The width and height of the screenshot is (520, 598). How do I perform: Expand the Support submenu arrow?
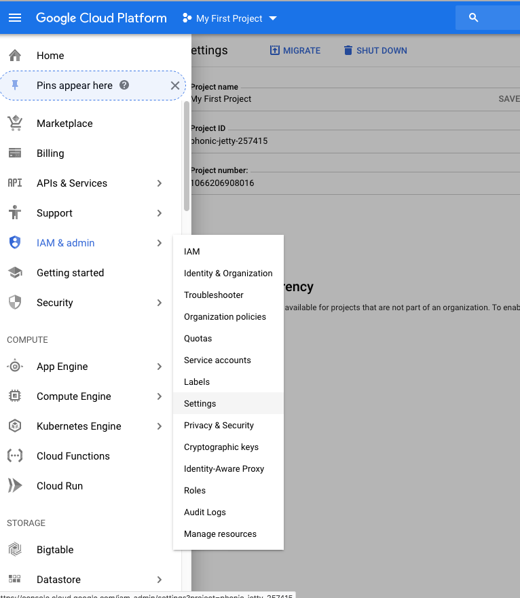click(160, 213)
